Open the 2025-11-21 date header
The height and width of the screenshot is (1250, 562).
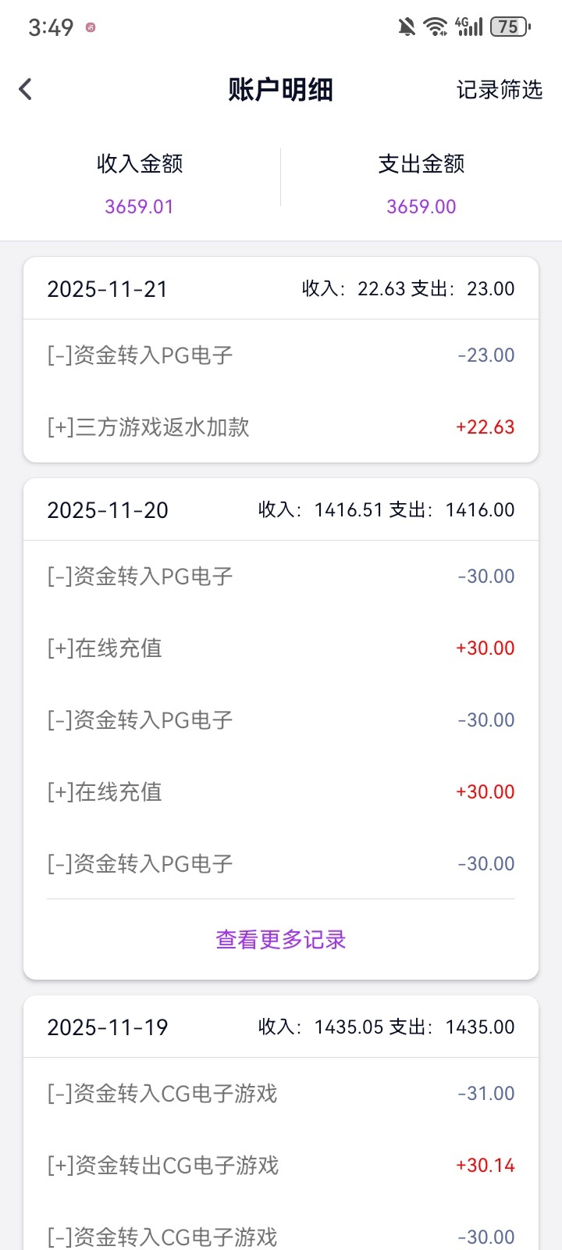[x=108, y=289]
